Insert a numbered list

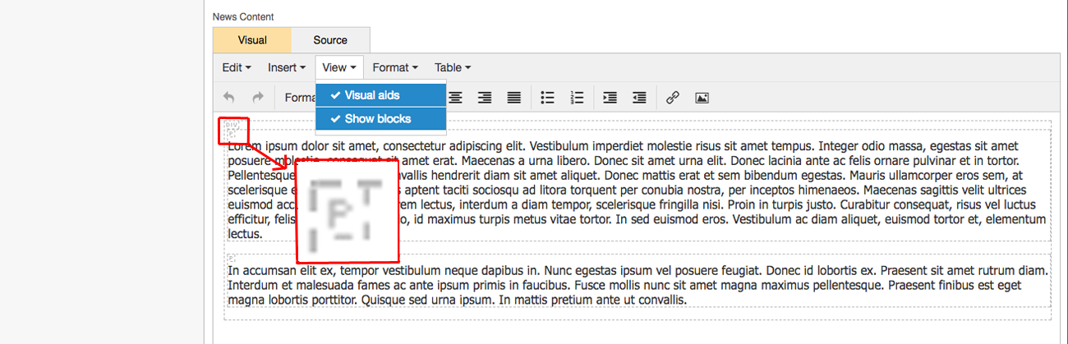click(577, 98)
